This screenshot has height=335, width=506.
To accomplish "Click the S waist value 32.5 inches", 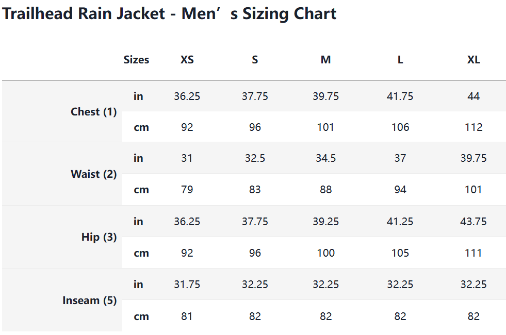I will pos(255,158).
